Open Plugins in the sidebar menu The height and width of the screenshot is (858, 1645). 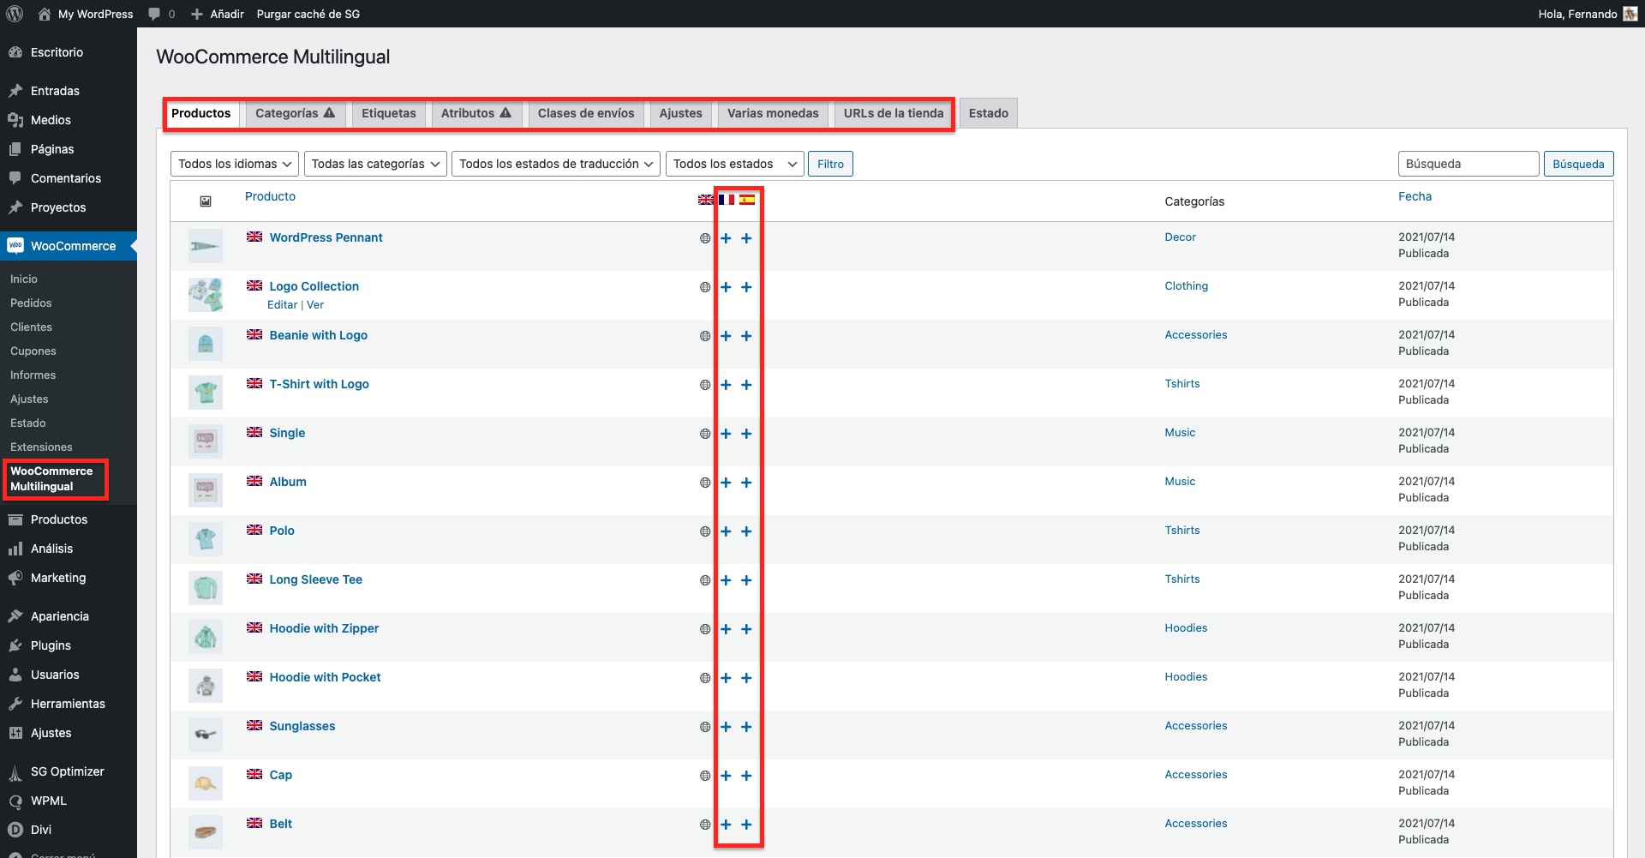51,645
